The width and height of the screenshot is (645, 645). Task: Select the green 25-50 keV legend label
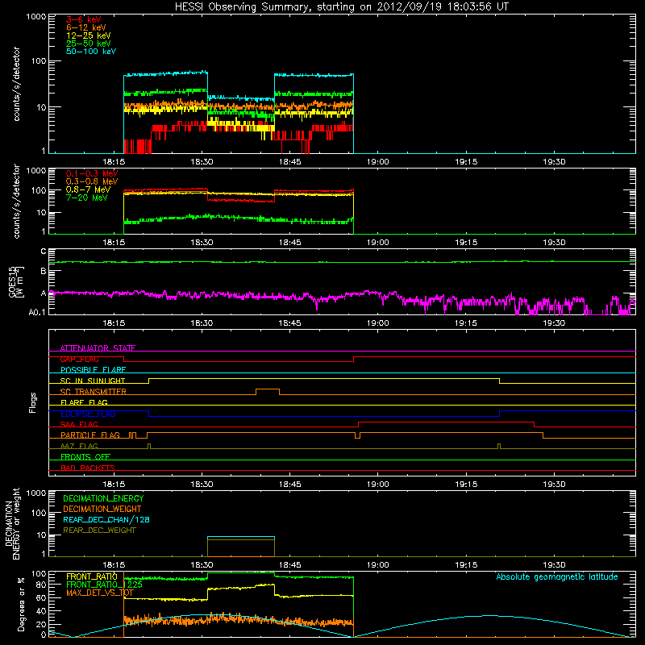(x=89, y=44)
